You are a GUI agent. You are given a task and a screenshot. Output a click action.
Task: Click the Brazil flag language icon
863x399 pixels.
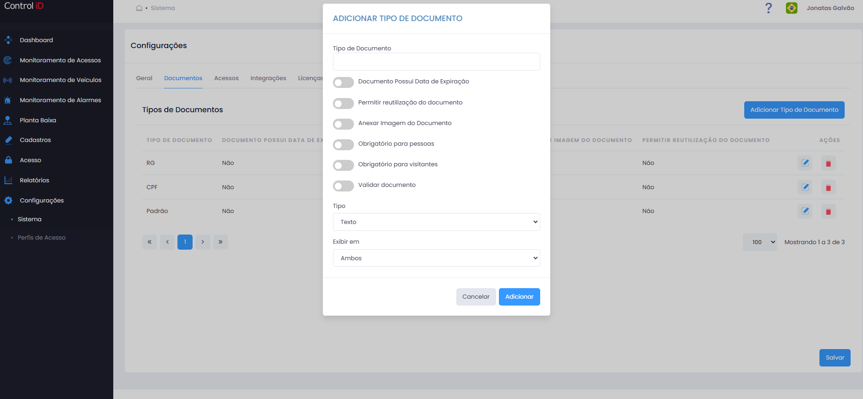tap(791, 8)
